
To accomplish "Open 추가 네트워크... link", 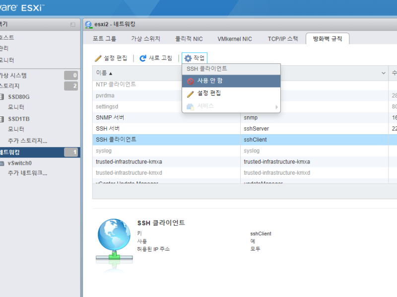I will point(27,173).
